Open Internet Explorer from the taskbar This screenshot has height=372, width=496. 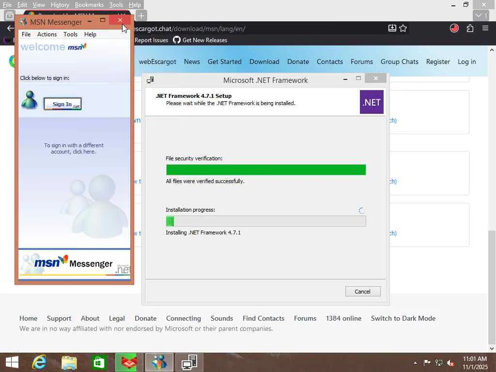click(x=39, y=362)
